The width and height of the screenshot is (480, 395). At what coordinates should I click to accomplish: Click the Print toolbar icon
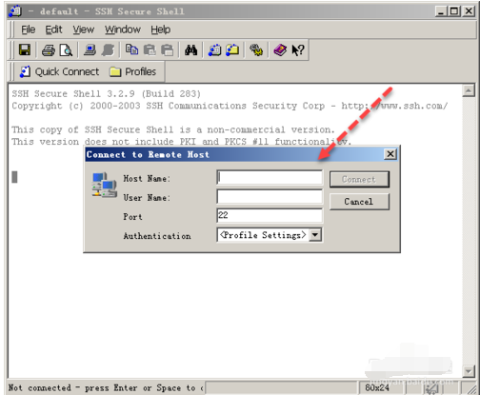pyautogui.click(x=49, y=50)
